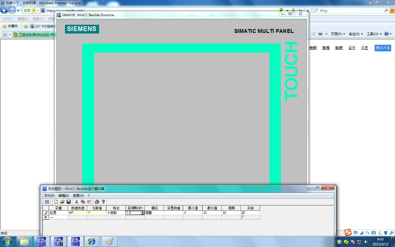Click the 格式 cell showing 十进制
Viewport: 395px width, 247px height.
tap(116, 213)
